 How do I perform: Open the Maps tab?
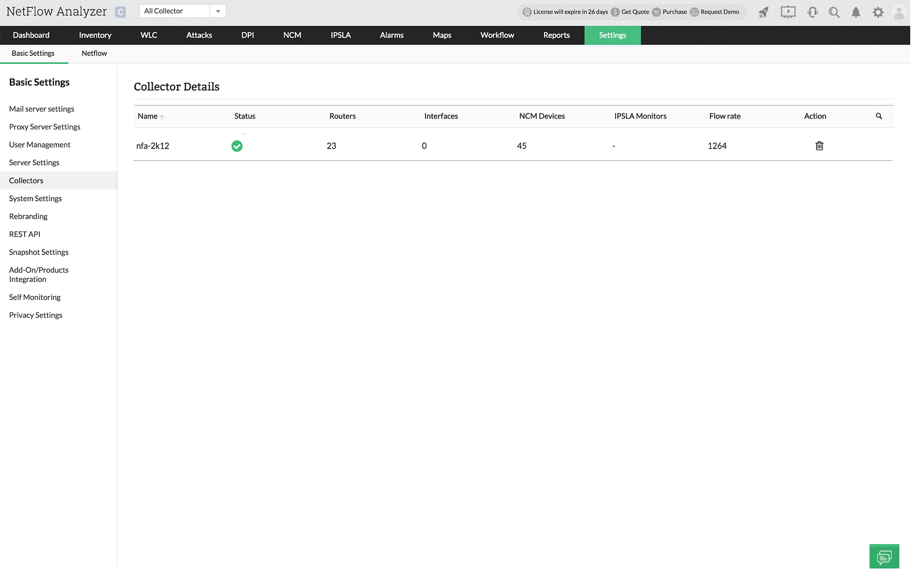pos(442,35)
